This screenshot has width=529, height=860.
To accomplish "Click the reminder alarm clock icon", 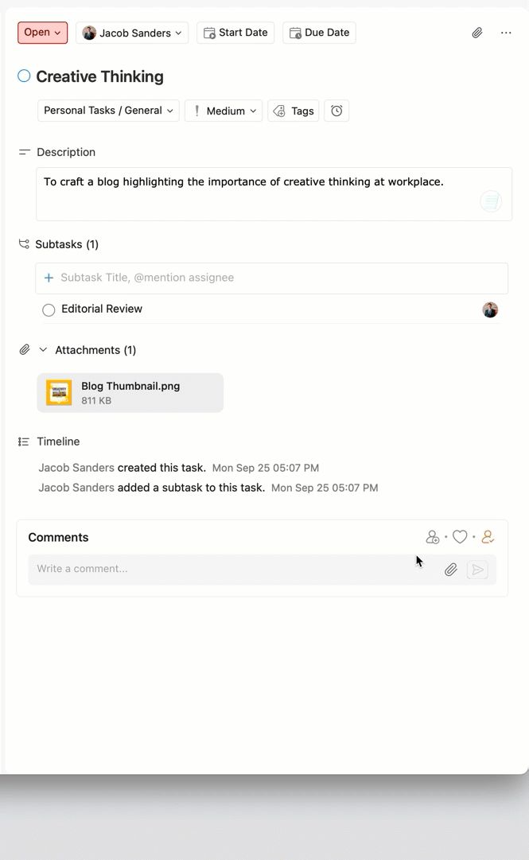I will pos(336,111).
